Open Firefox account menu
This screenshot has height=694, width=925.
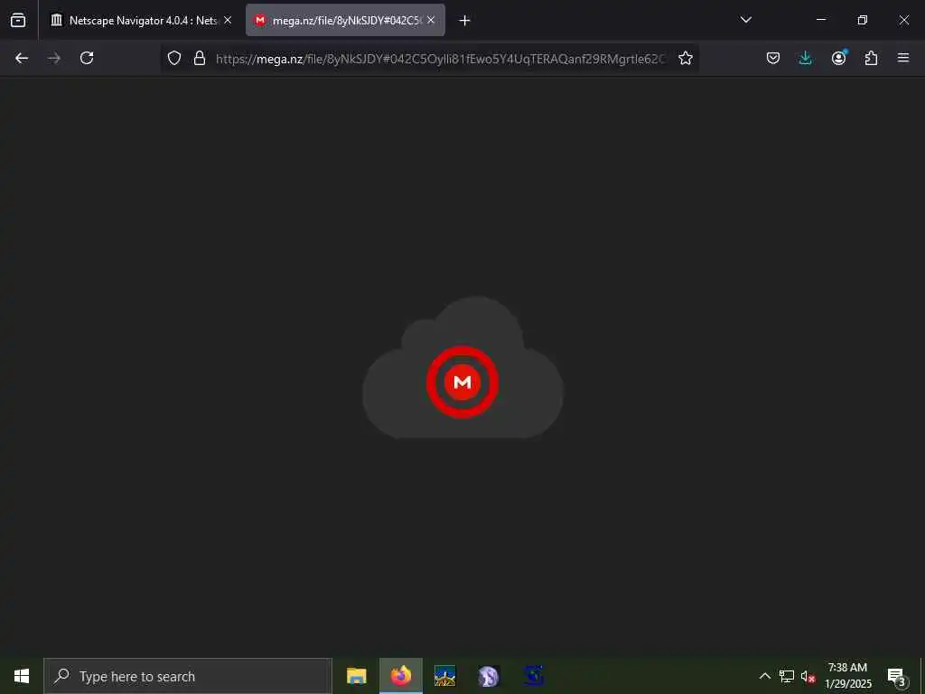point(838,58)
